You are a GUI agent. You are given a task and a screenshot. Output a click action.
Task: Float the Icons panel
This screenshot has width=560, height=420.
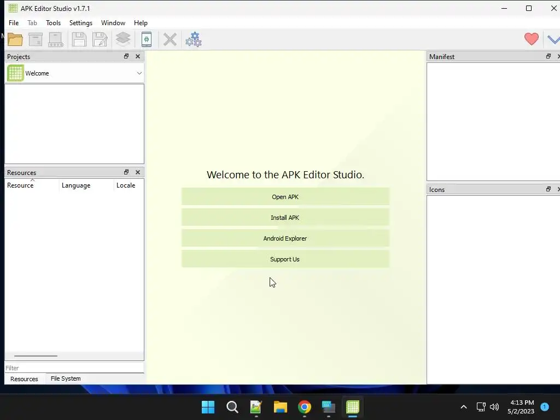coord(548,189)
